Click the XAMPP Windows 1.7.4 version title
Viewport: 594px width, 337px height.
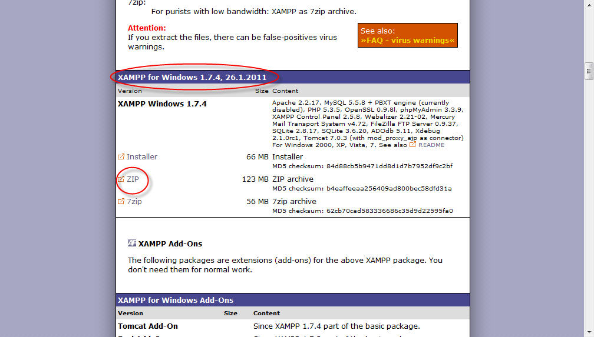click(162, 104)
